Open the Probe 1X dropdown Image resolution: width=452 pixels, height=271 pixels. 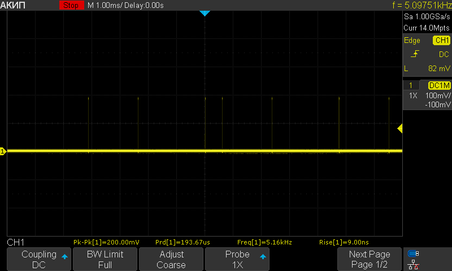(237, 259)
